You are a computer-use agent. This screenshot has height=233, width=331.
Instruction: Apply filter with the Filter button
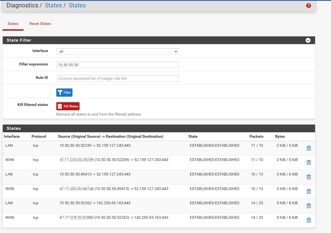point(64,93)
